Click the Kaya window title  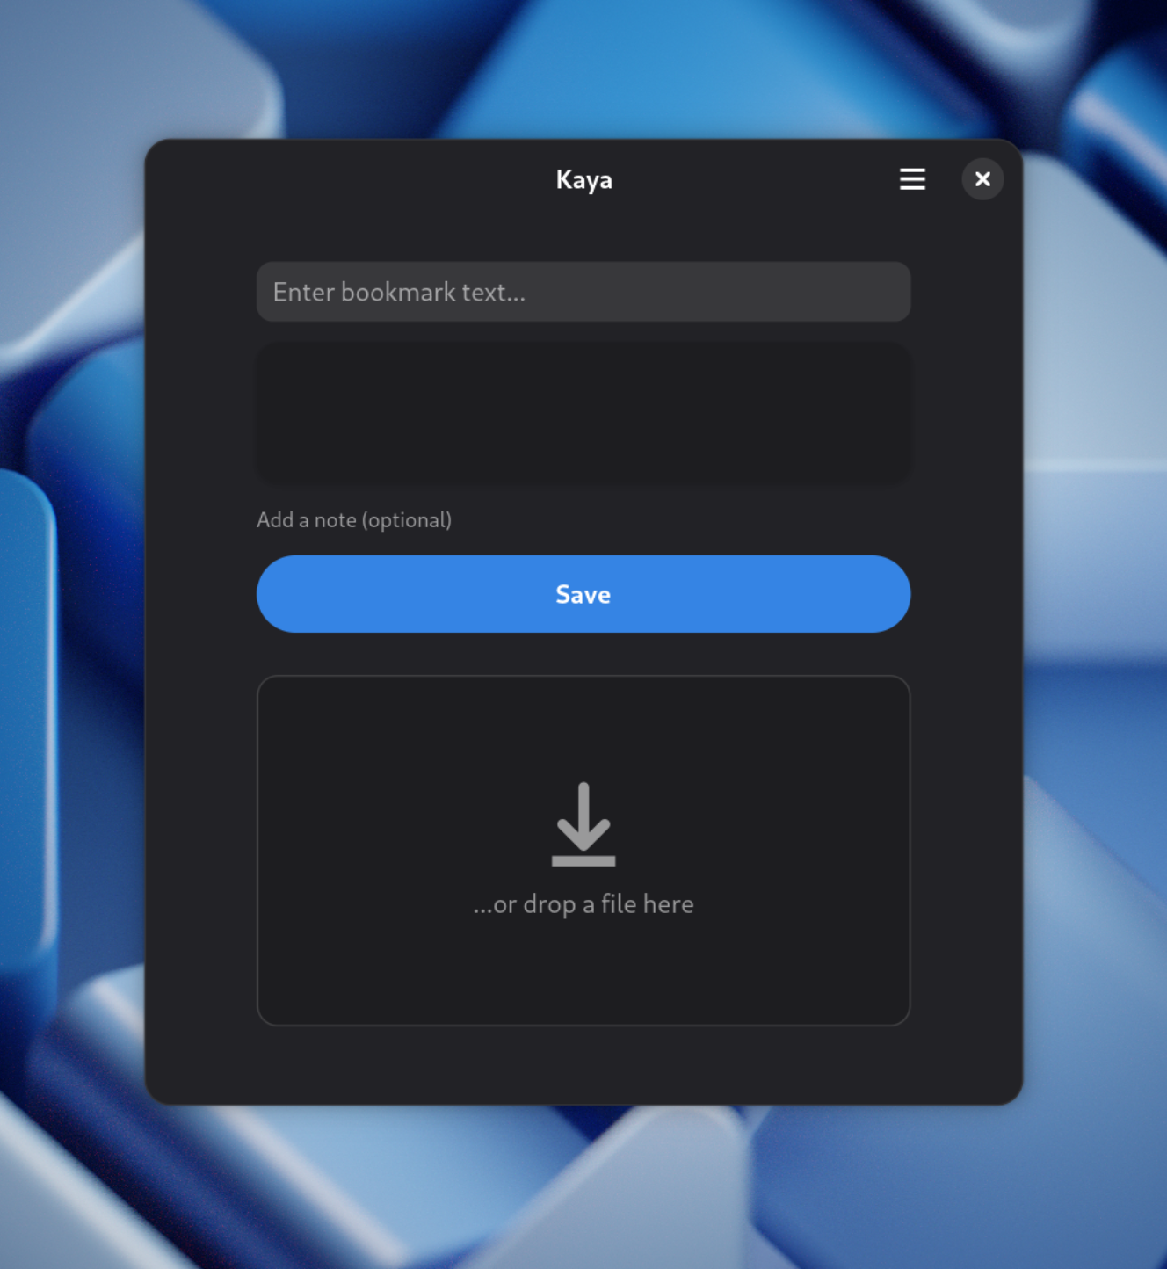(x=583, y=180)
